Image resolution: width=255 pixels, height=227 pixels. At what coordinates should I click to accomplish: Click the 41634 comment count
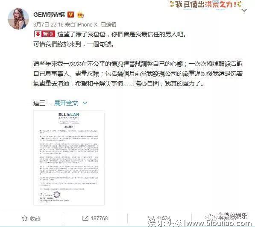coord(164,218)
